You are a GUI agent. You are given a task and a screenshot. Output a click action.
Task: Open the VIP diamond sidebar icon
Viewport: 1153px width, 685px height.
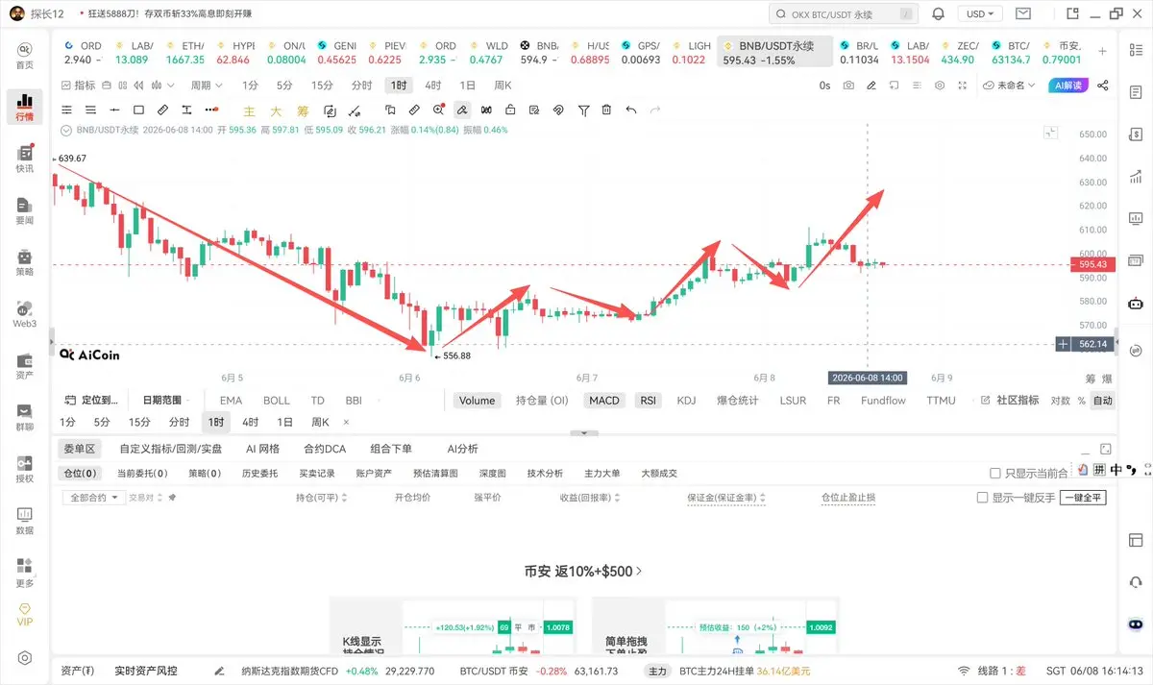(25, 614)
